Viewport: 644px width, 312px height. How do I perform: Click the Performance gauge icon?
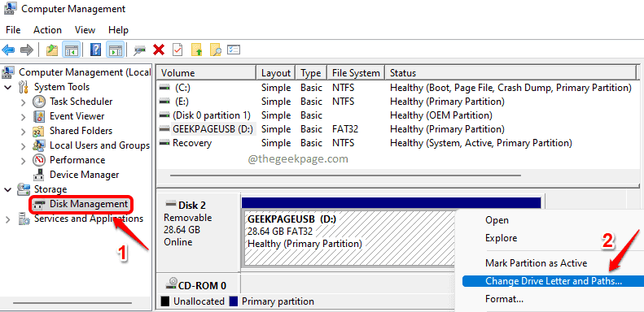coord(39,160)
